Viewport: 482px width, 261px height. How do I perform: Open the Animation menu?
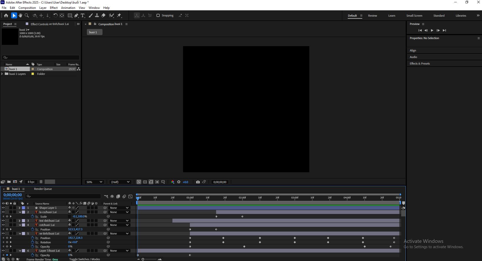point(68,8)
